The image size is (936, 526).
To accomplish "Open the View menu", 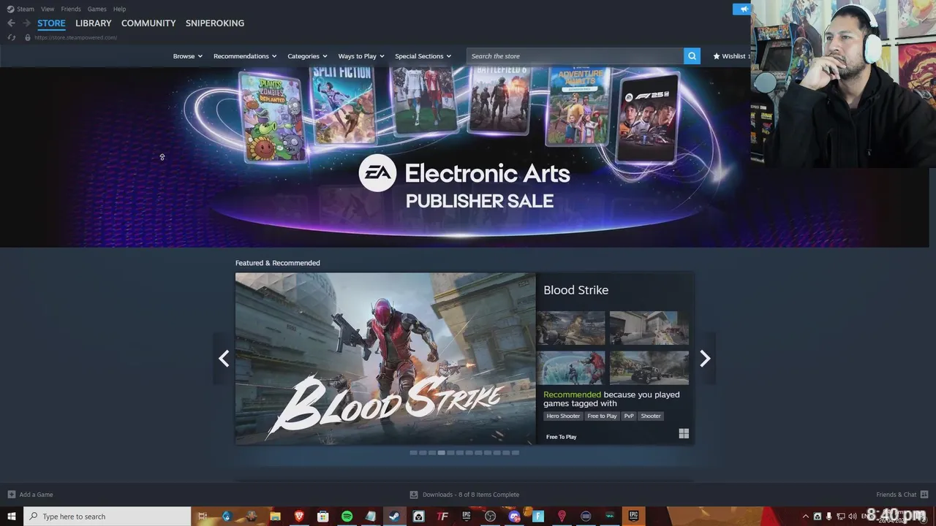I will pyautogui.click(x=48, y=9).
